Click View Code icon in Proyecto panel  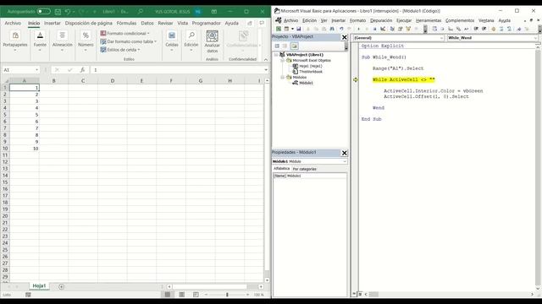click(x=277, y=46)
